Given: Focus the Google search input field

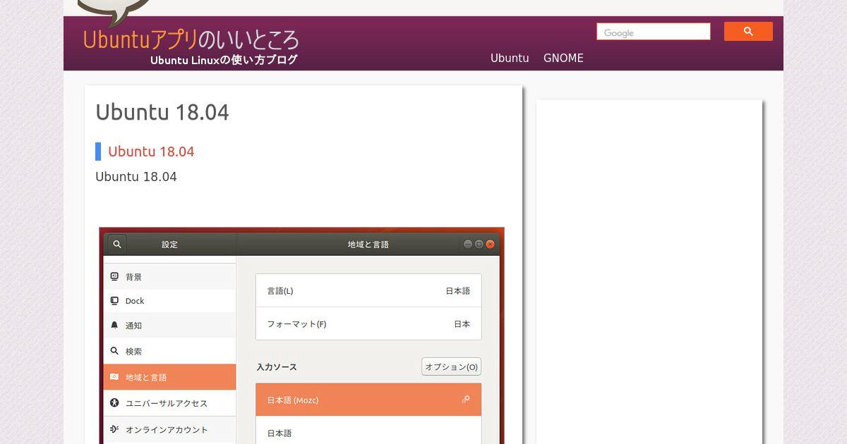Looking at the screenshot, I should tap(654, 32).
